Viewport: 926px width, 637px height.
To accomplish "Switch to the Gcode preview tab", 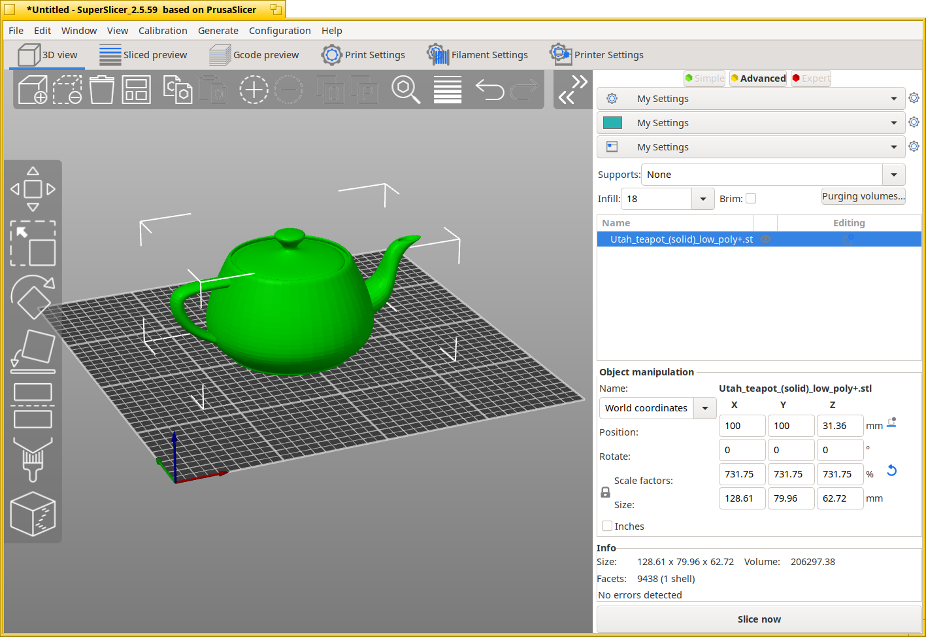I will click(x=254, y=55).
